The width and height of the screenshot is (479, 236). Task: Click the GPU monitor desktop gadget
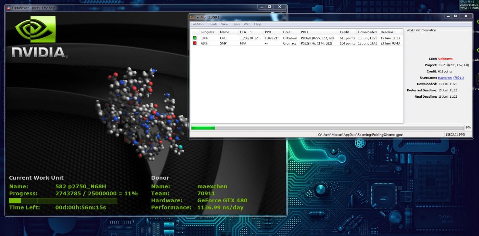tap(469, 5)
